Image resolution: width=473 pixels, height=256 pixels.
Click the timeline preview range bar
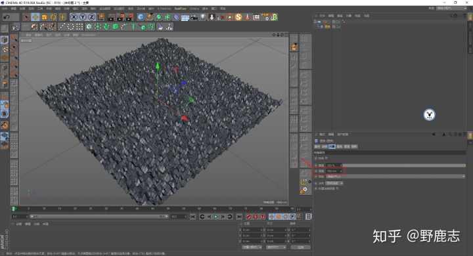(x=99, y=217)
